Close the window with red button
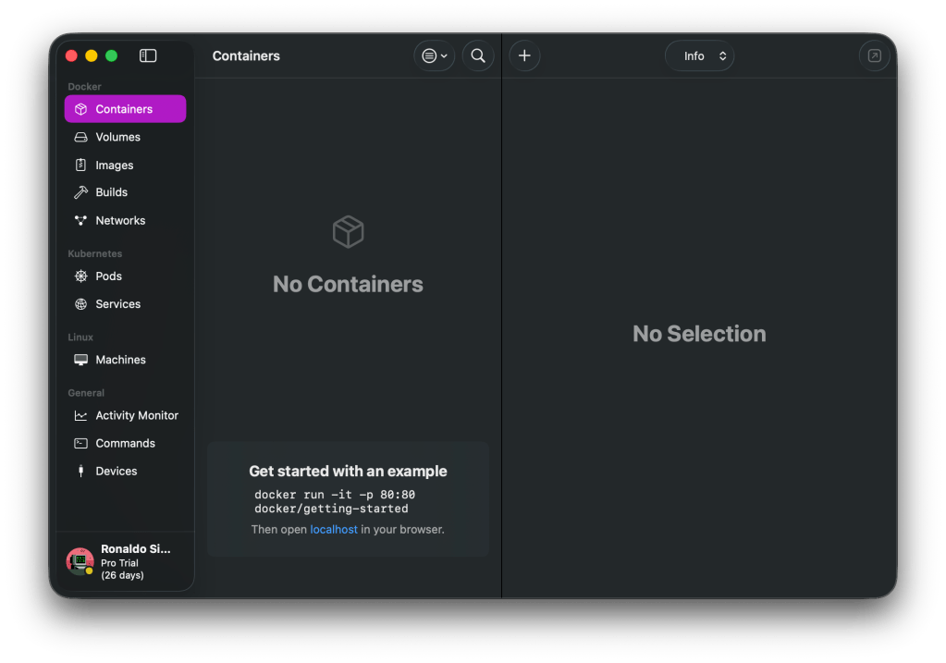 (x=71, y=55)
